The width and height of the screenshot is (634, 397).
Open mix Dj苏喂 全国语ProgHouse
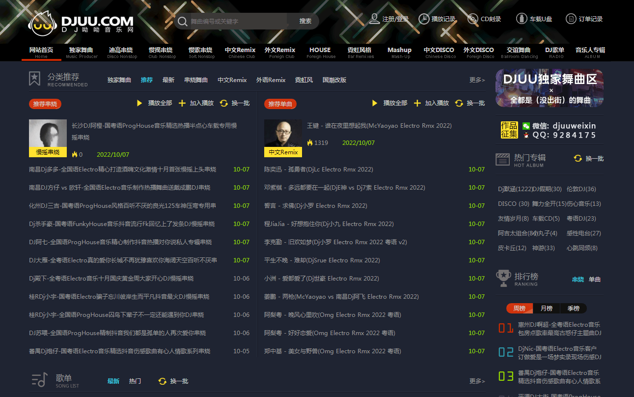click(117, 333)
